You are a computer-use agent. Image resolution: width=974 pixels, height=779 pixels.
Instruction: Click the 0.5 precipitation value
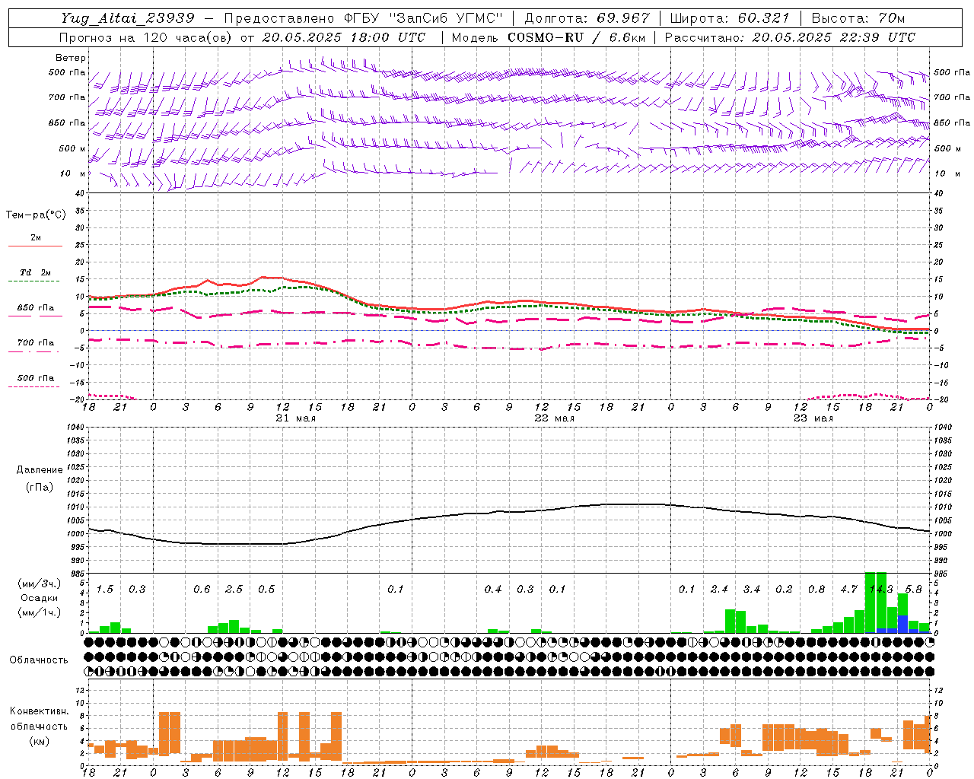tap(266, 590)
